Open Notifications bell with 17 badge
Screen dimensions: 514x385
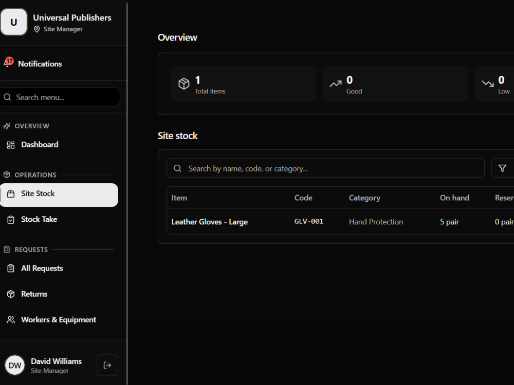point(8,62)
